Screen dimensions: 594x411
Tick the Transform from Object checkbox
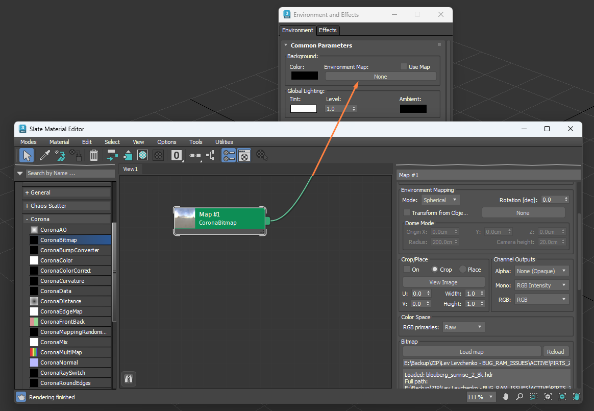point(407,213)
